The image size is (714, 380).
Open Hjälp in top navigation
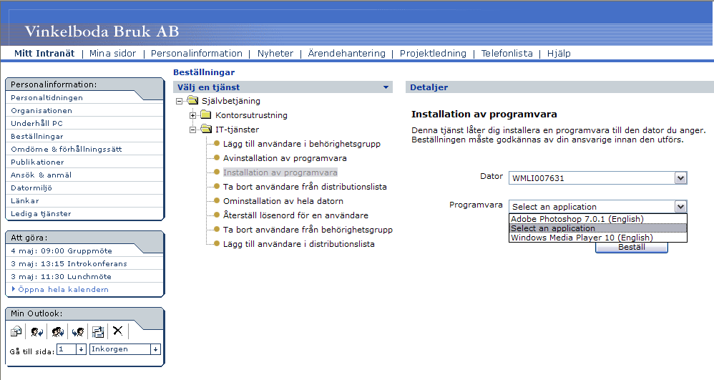coord(559,53)
